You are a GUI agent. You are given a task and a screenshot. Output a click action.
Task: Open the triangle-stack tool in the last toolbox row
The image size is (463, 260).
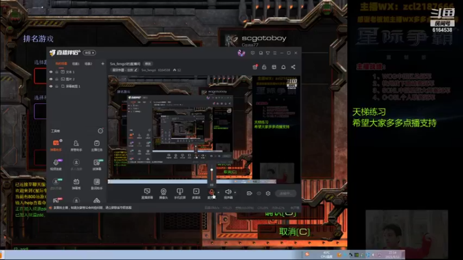coord(97,200)
